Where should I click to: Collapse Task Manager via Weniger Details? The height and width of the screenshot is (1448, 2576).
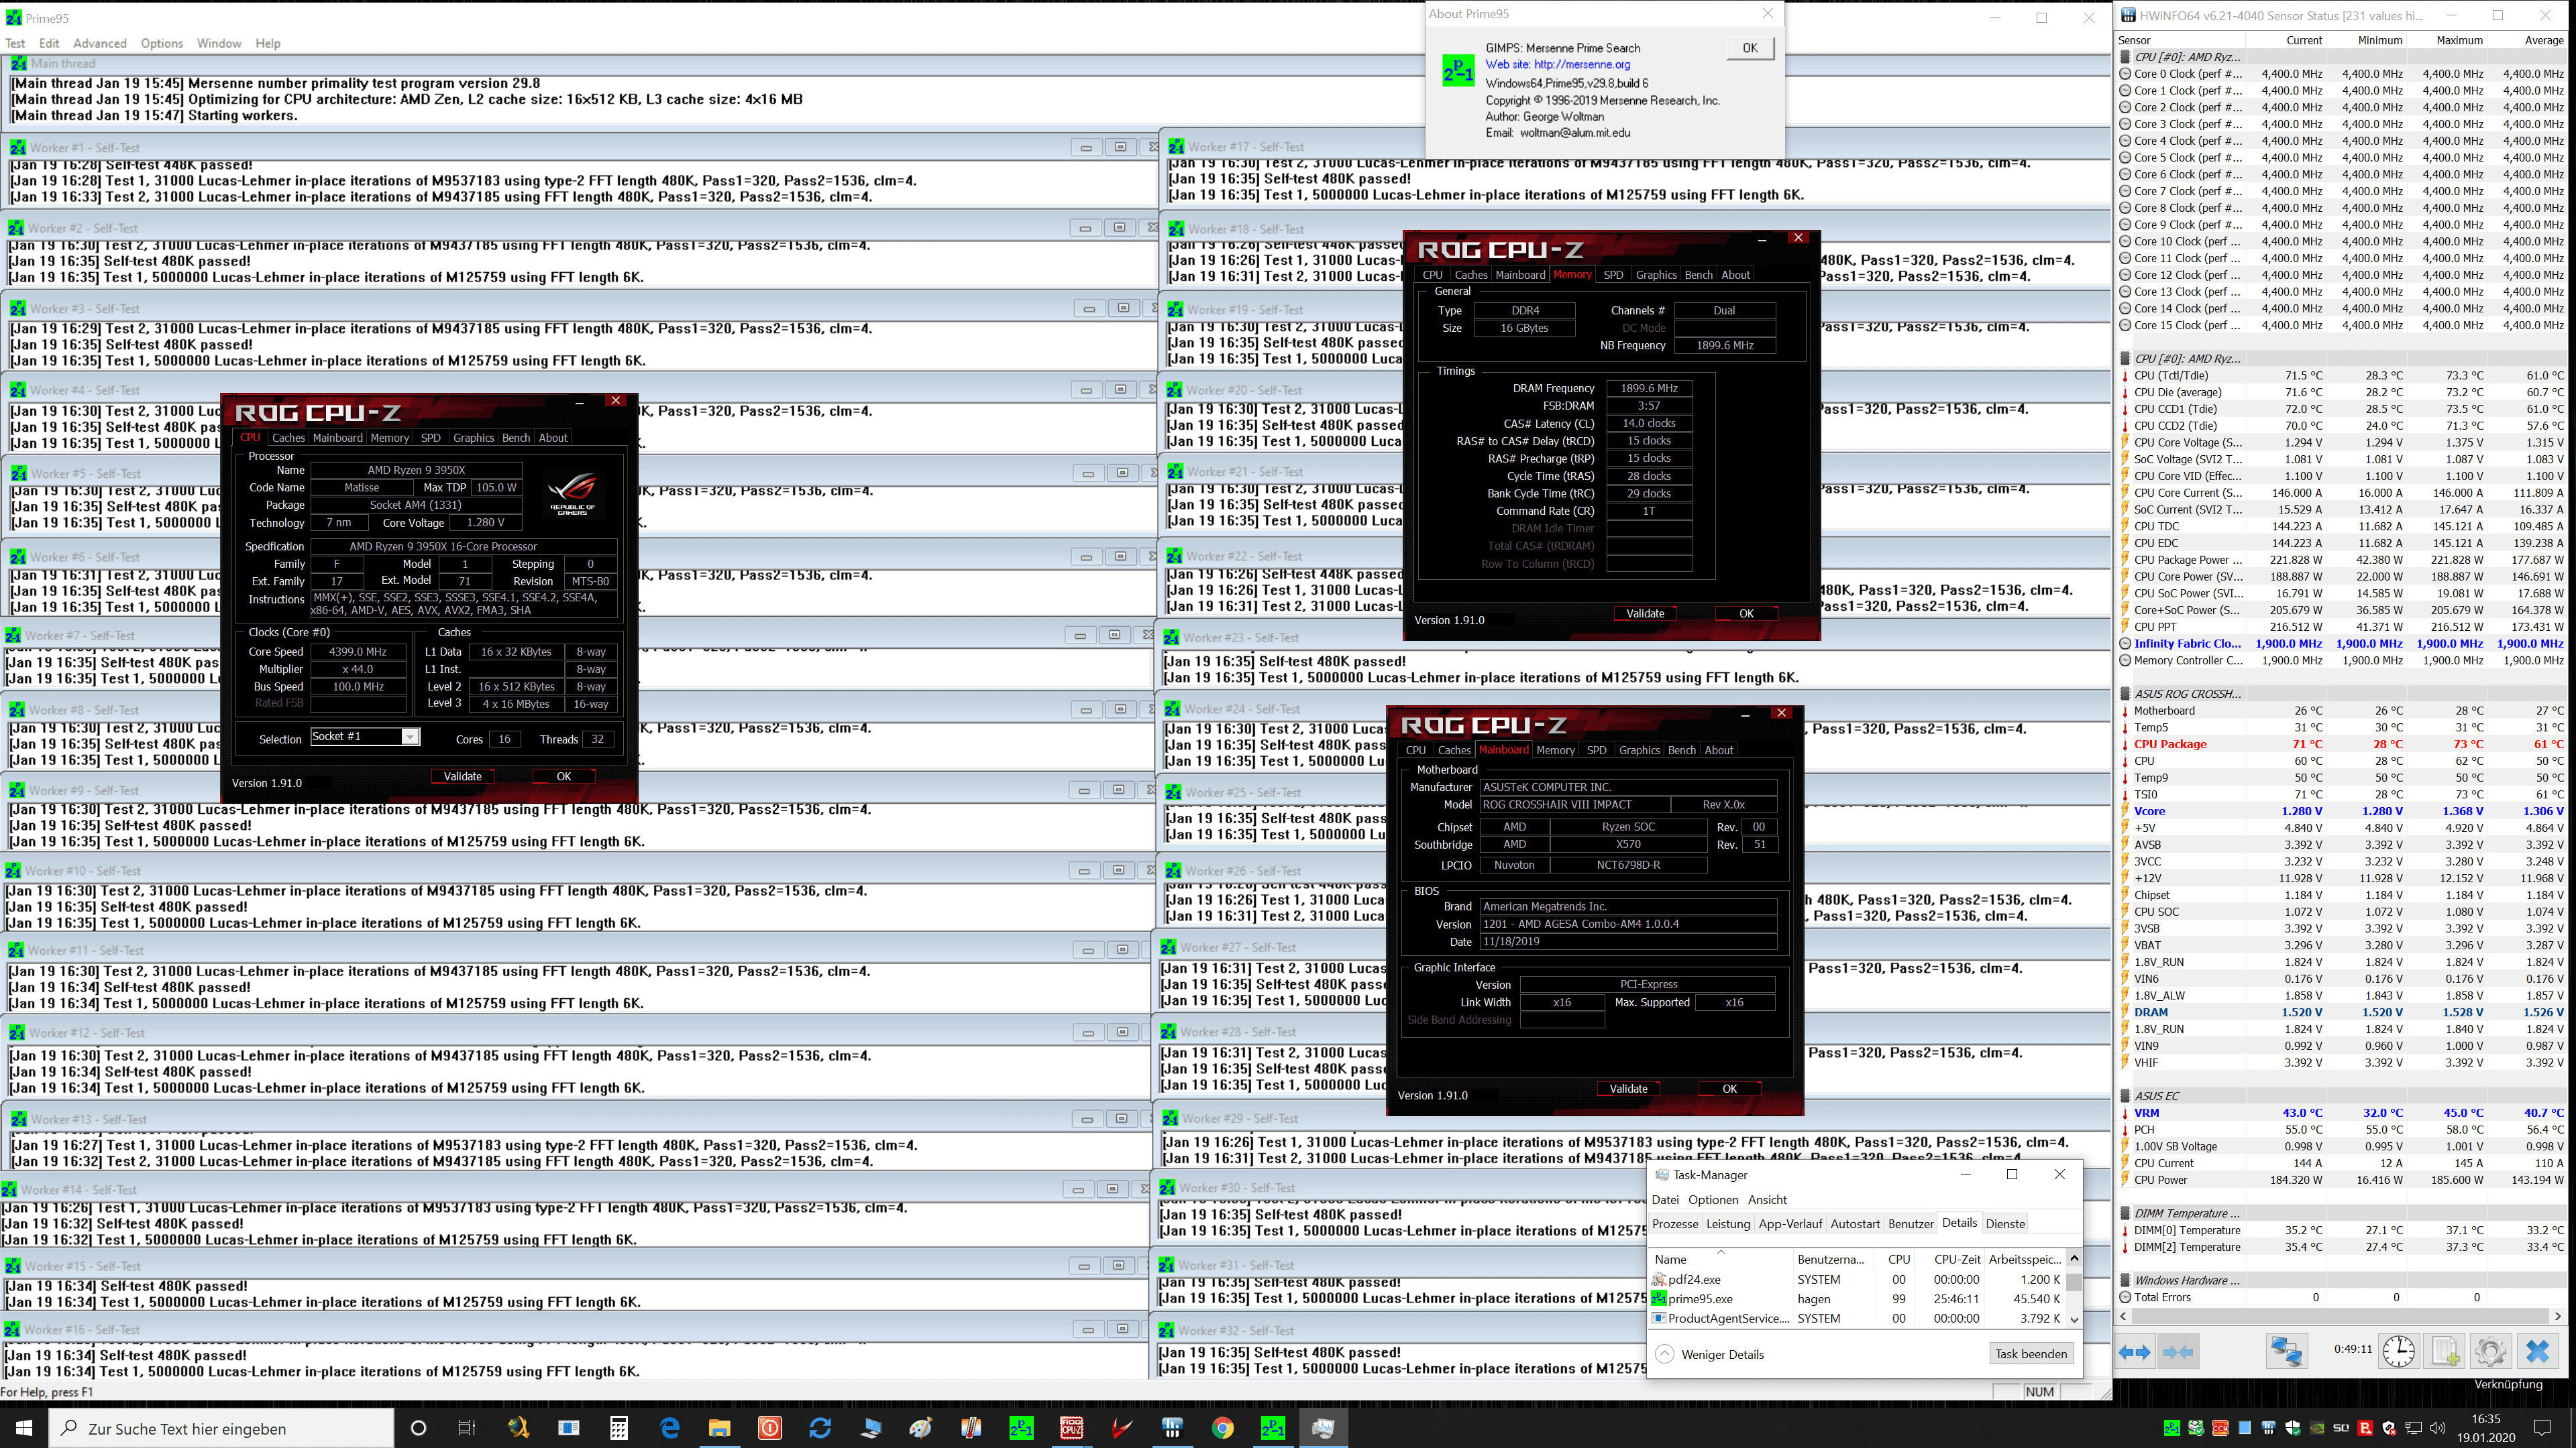click(1709, 1354)
